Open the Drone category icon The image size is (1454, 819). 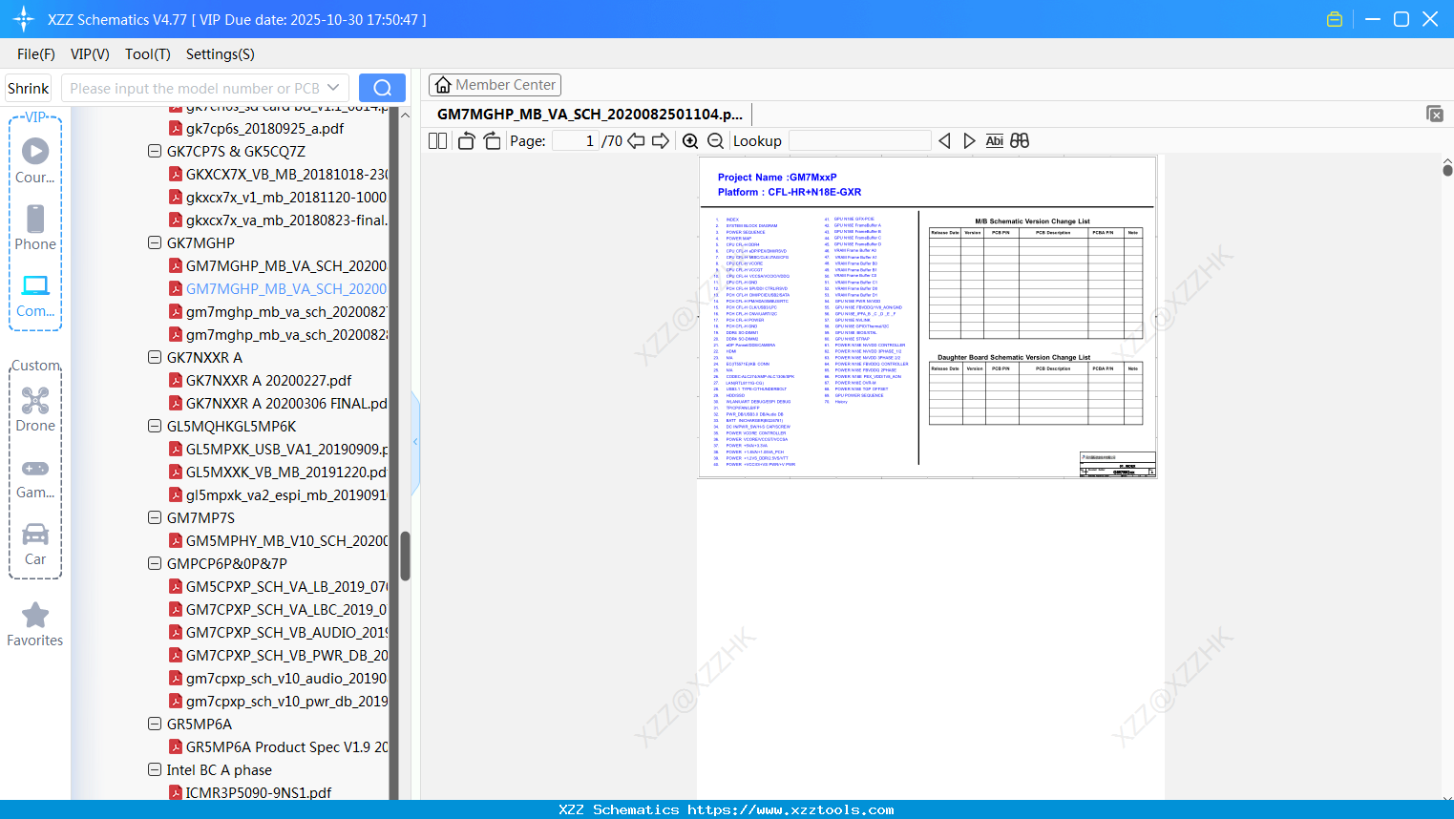click(x=35, y=409)
